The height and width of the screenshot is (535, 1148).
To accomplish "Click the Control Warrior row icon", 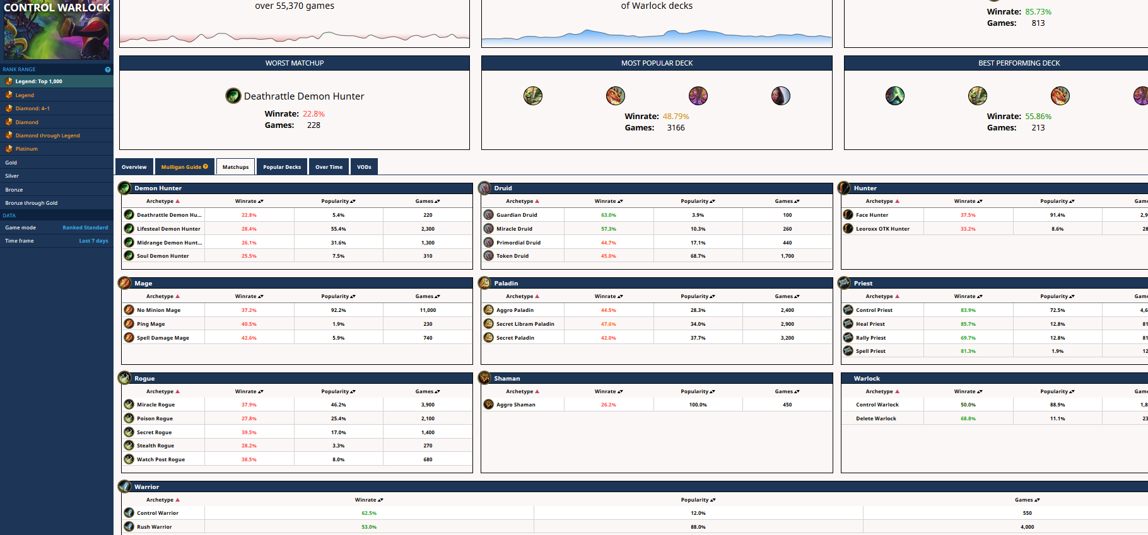I will click(x=129, y=513).
